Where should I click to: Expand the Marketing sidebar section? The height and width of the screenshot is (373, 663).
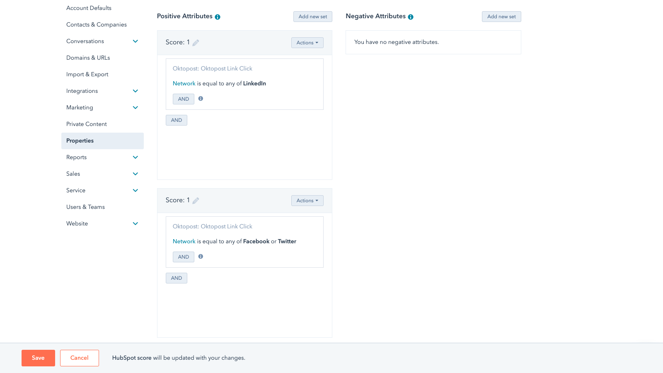(x=135, y=108)
